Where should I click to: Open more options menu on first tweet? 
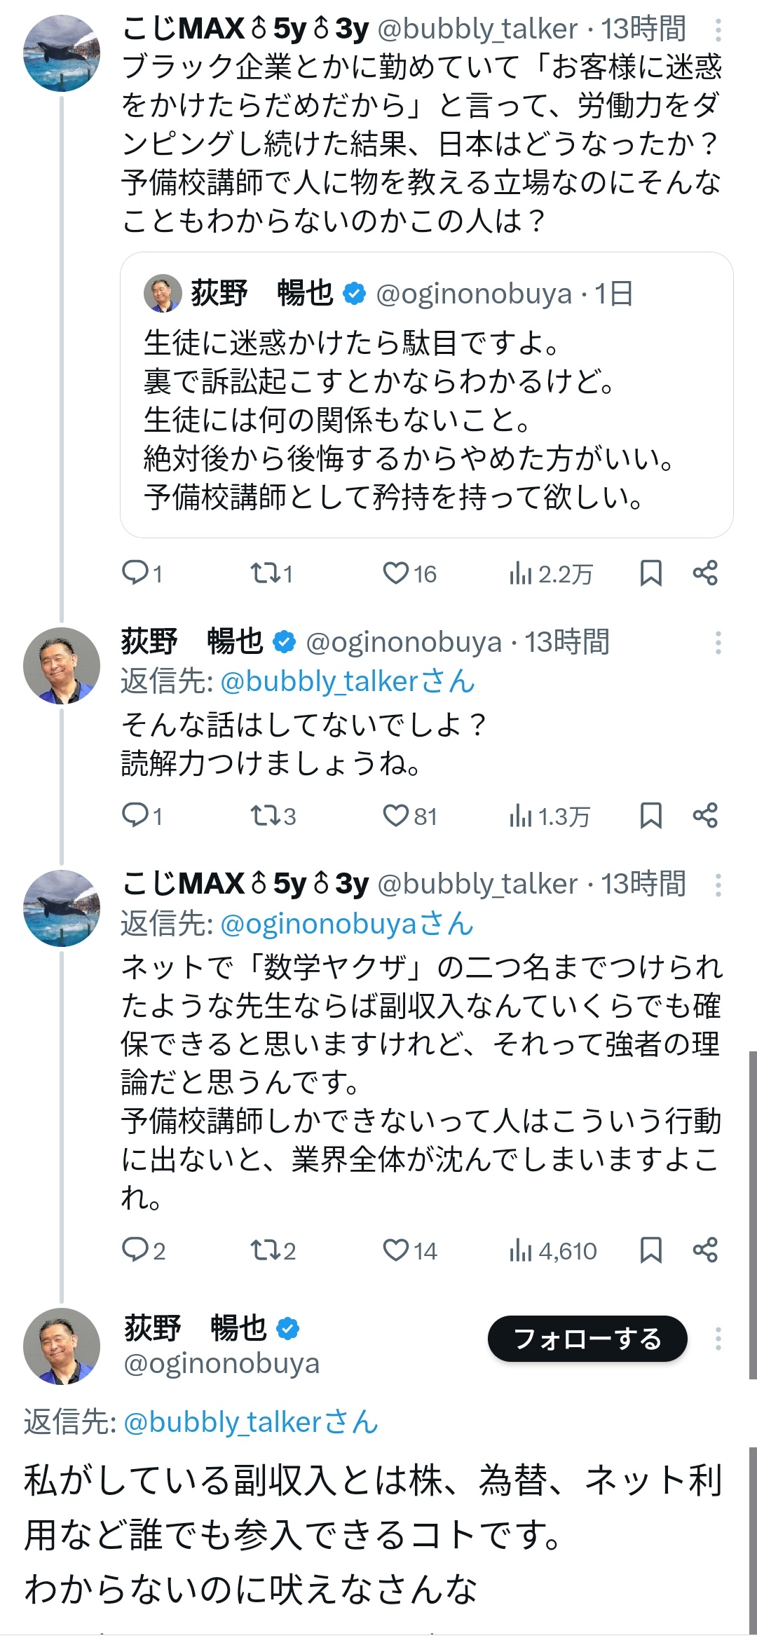coord(718,30)
